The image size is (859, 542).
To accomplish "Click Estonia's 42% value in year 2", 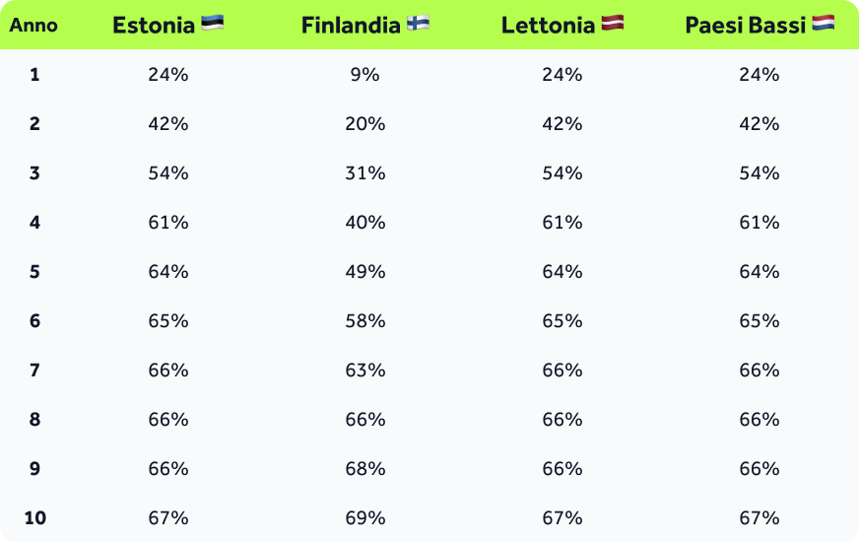I will [x=167, y=124].
